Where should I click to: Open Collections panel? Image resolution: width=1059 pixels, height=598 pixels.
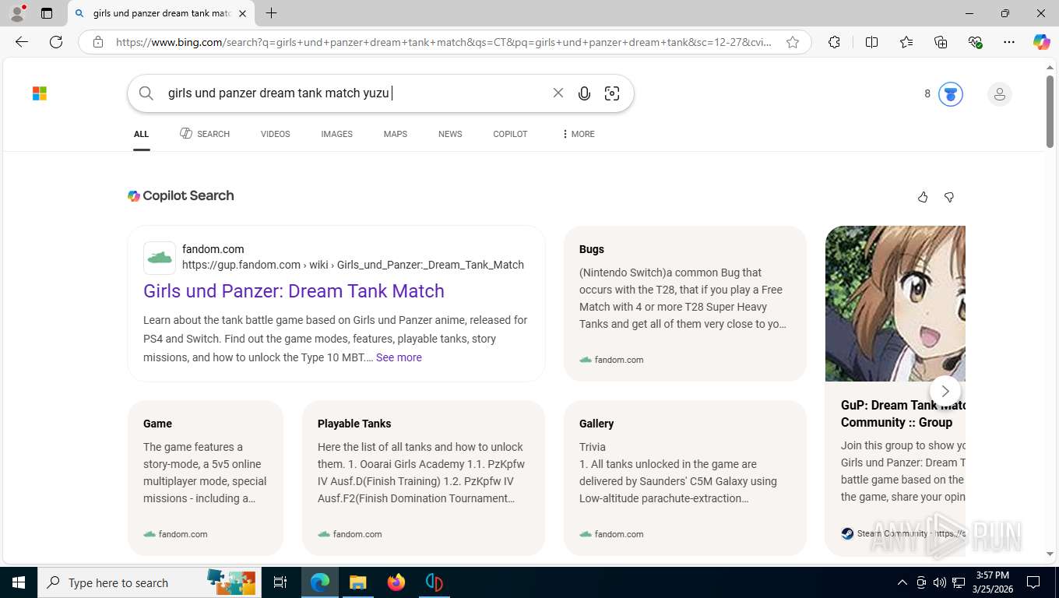(941, 42)
